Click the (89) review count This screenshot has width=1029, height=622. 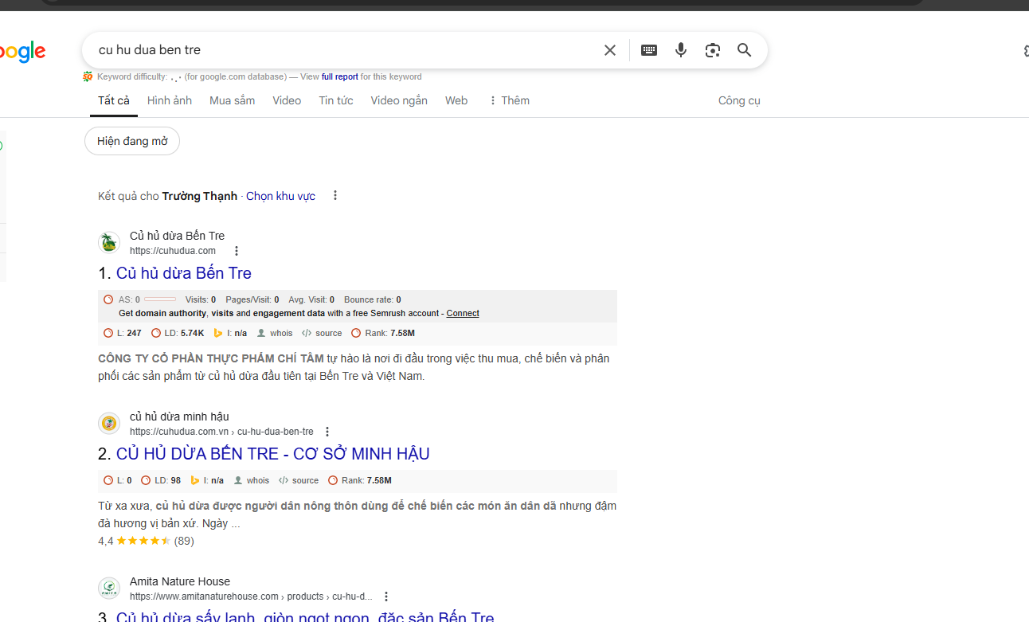pos(184,541)
